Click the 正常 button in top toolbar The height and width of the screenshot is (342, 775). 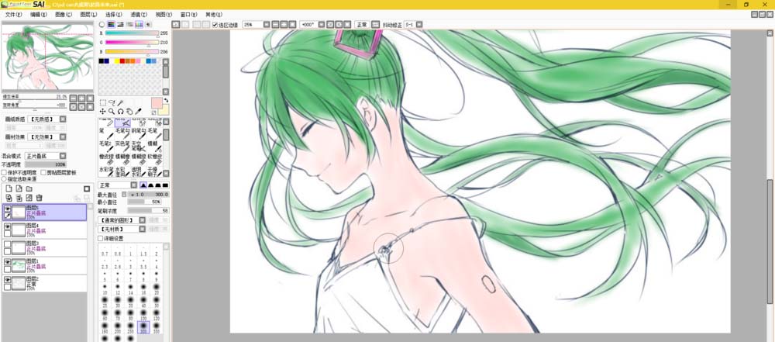pyautogui.click(x=362, y=24)
